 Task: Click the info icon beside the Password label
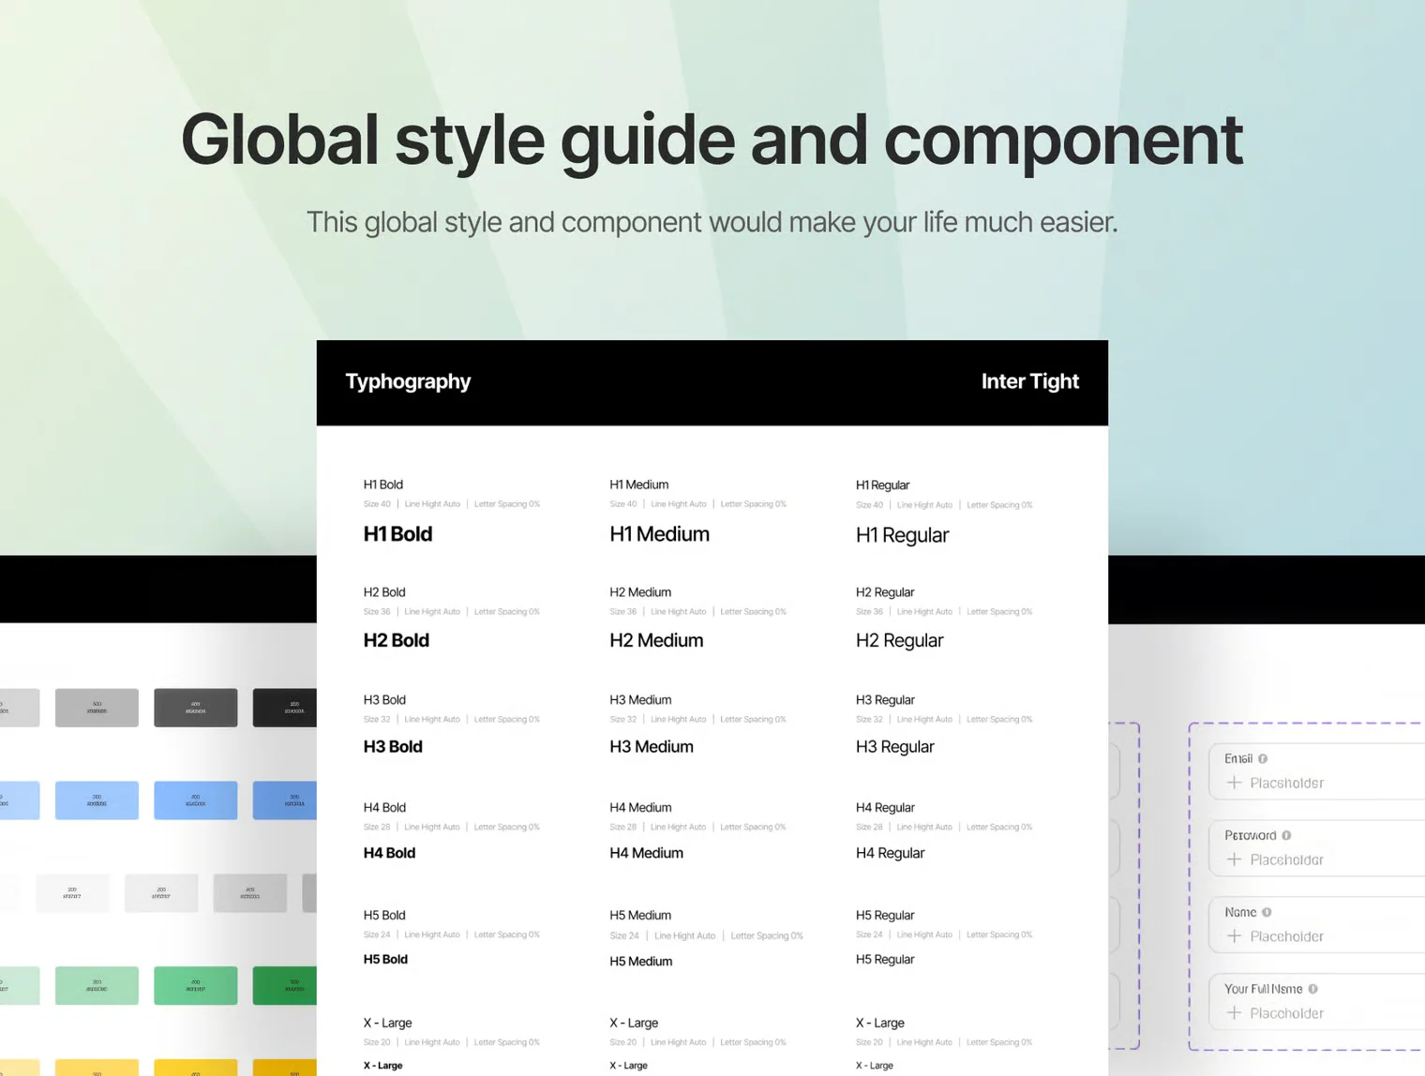click(1286, 836)
